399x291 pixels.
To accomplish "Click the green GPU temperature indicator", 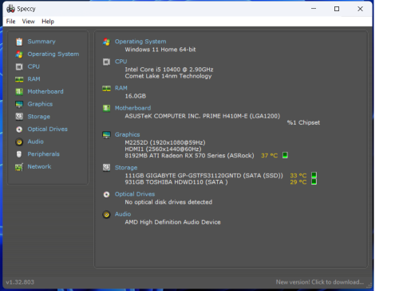I will (x=285, y=155).
